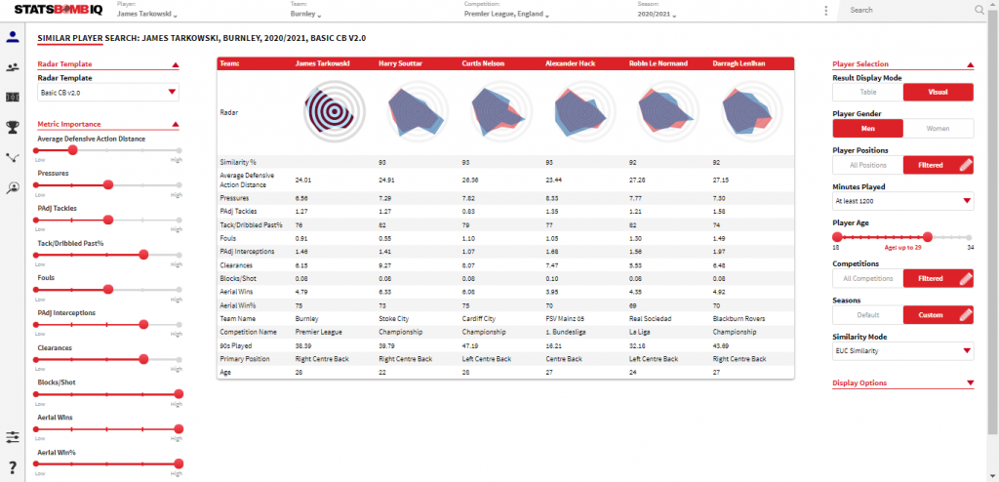999x482 pixels.
Task: Select Alexander Hack column header
Action: [569, 63]
